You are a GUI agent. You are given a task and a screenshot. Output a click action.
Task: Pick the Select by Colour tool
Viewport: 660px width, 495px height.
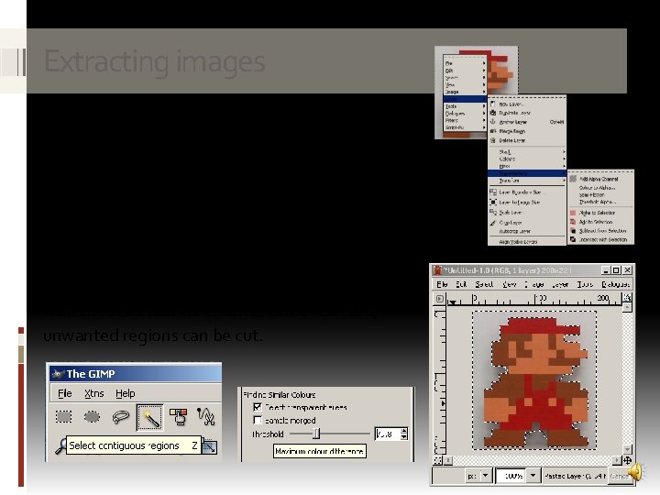178,417
